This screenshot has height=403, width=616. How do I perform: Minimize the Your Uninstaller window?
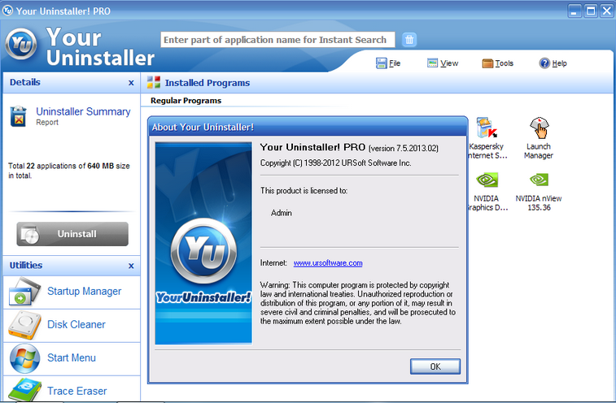[574, 11]
